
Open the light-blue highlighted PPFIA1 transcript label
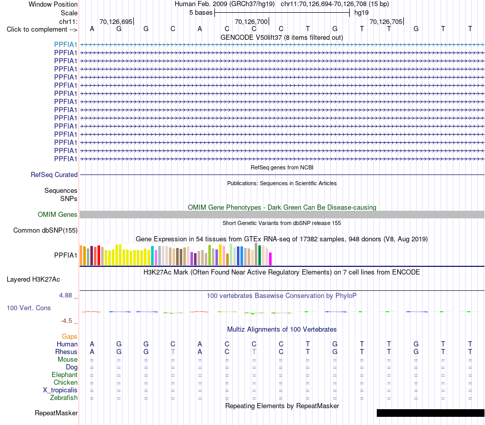(65, 44)
